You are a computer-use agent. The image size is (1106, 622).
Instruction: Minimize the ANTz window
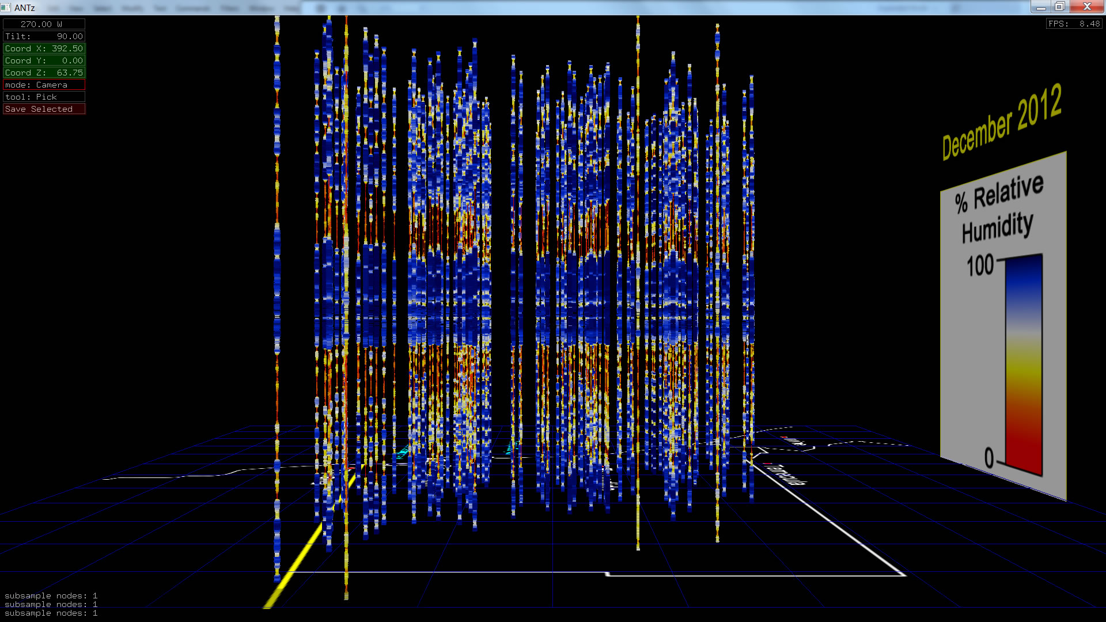[x=1040, y=6]
